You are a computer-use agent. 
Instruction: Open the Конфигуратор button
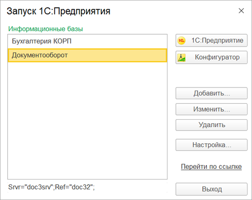tap(212, 57)
